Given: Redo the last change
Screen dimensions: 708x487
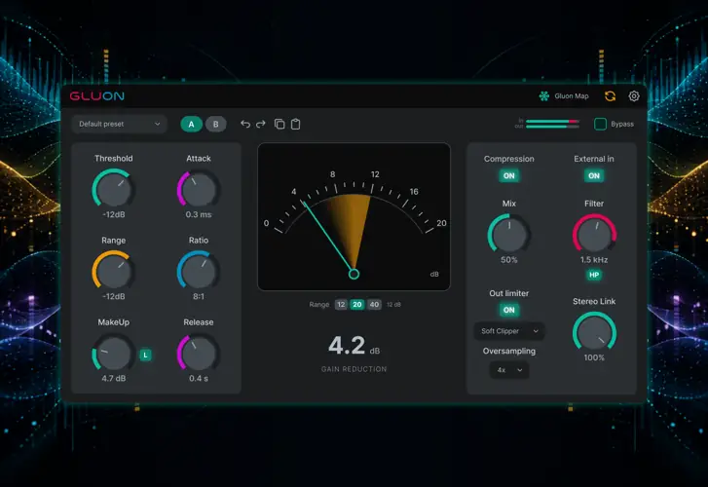Looking at the screenshot, I should tap(261, 124).
